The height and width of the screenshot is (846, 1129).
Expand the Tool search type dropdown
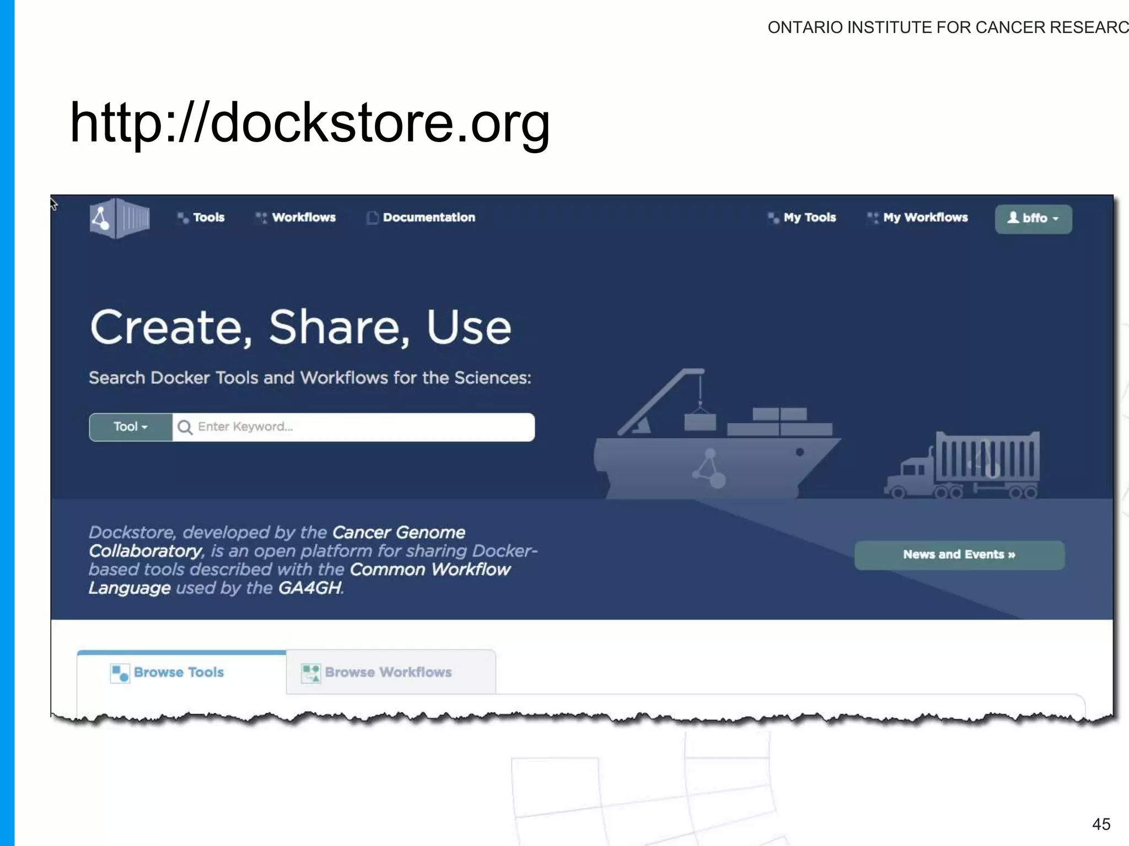(x=131, y=427)
